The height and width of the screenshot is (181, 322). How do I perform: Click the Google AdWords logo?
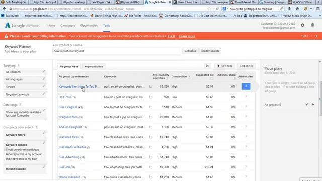click(22, 26)
